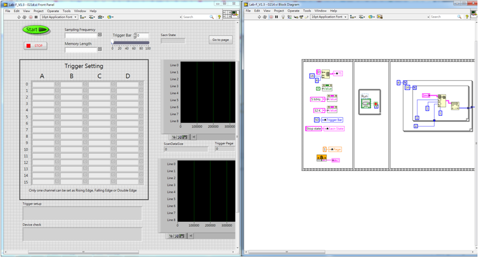Open Memory Length dropdown
Screen dimensions: 478x257
(100, 49)
